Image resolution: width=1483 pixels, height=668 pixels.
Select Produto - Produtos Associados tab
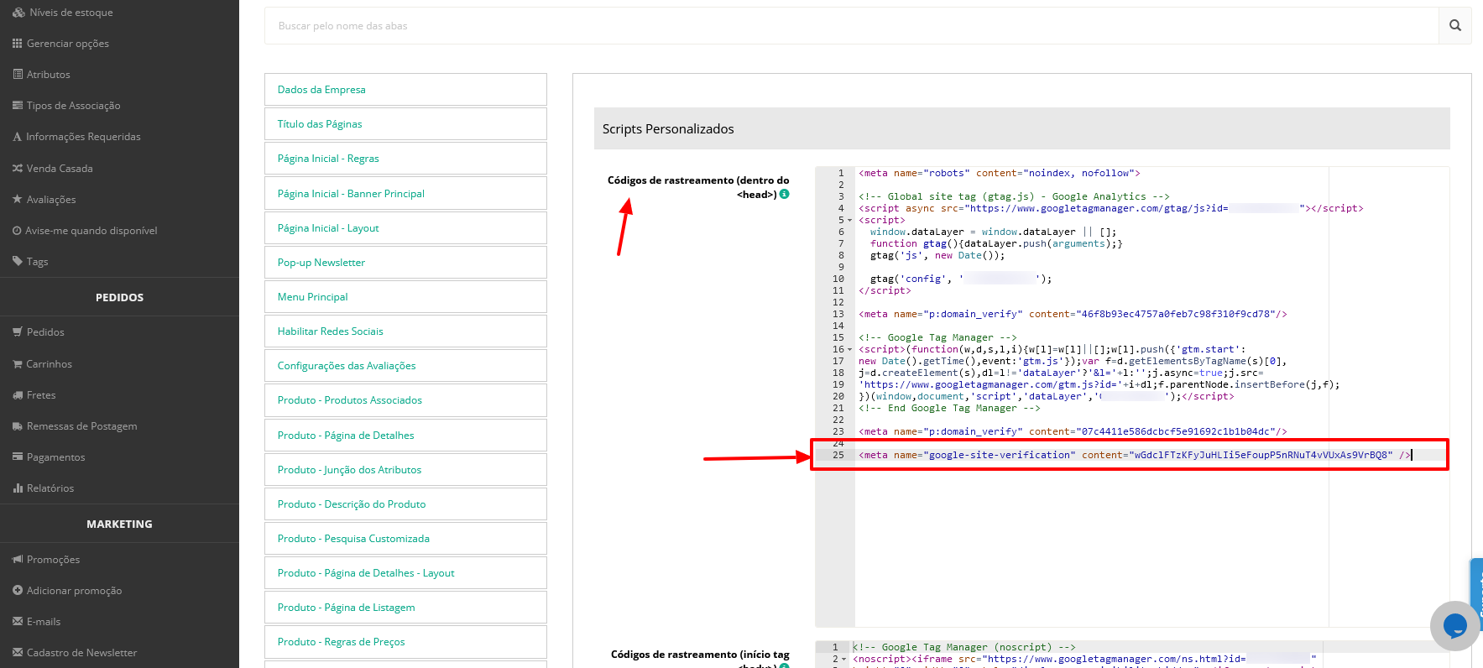pyautogui.click(x=405, y=400)
